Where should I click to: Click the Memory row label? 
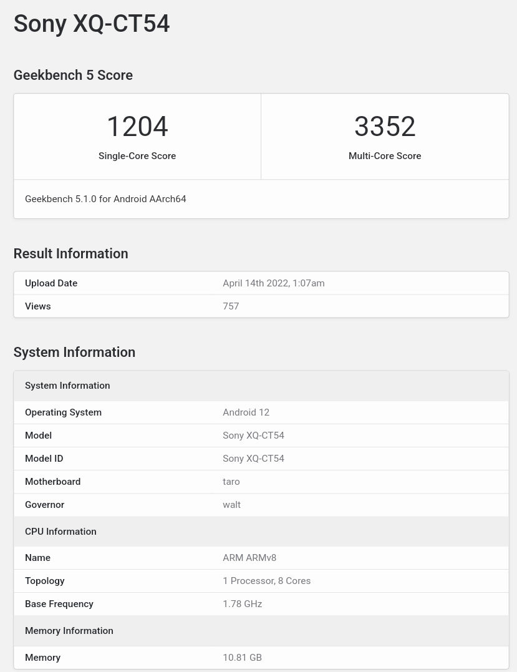coord(42,658)
